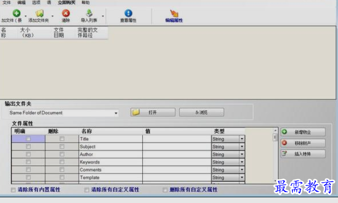The width and height of the screenshot is (338, 203).
Task: Click the red Clear (清除) icon
Action: pos(66,13)
